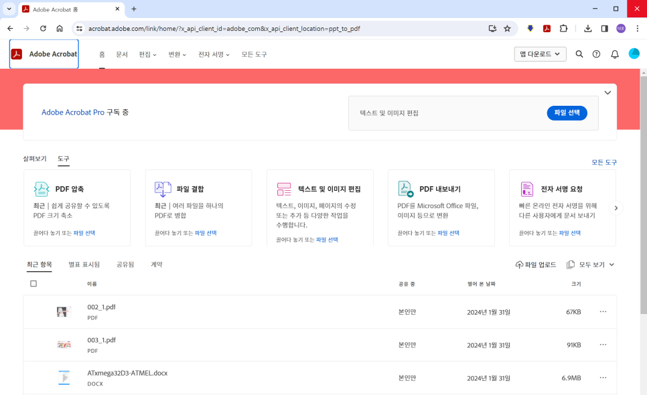Sort by the 이름 column header

coord(92,284)
